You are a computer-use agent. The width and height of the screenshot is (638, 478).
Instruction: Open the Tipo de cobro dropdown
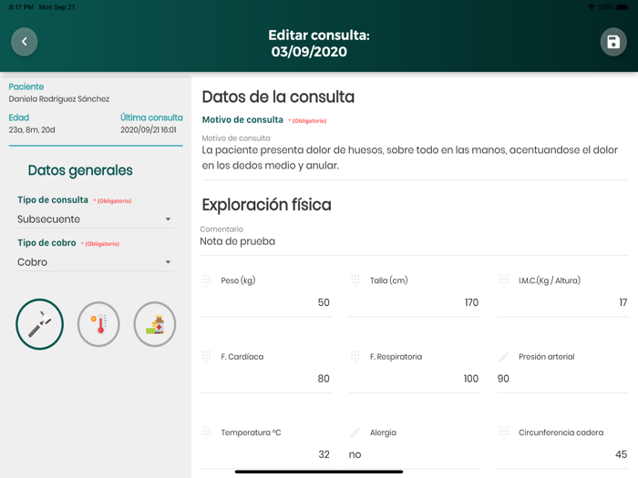point(96,262)
